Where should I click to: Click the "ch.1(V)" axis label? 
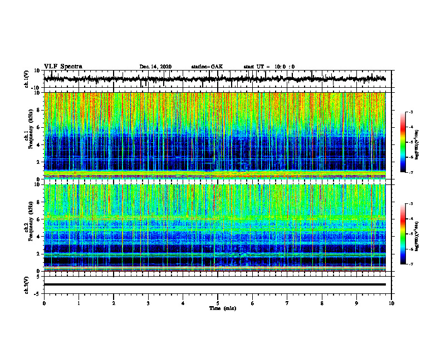tap(27, 79)
